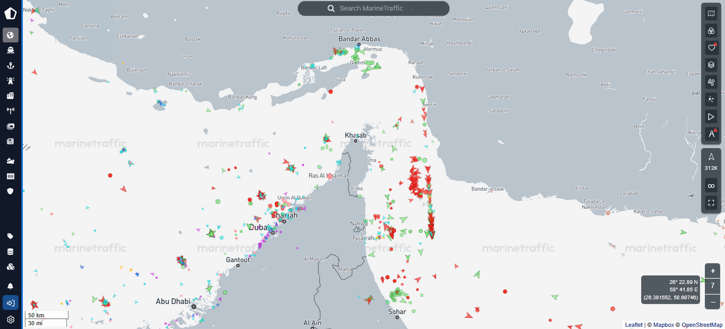Viewport: 725px width, 329px height.
Task: Open the Vessels ship icon in sidebar
Action: [10, 50]
